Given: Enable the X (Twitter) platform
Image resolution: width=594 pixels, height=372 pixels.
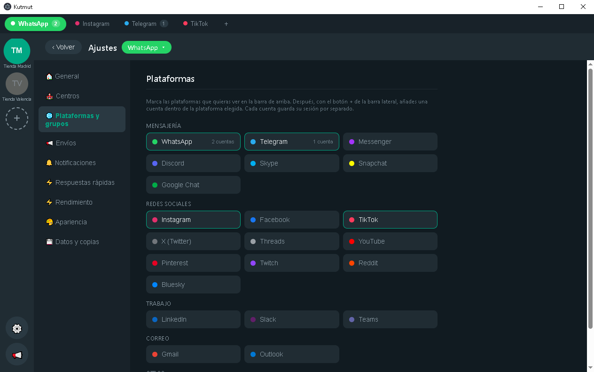Looking at the screenshot, I should [193, 241].
